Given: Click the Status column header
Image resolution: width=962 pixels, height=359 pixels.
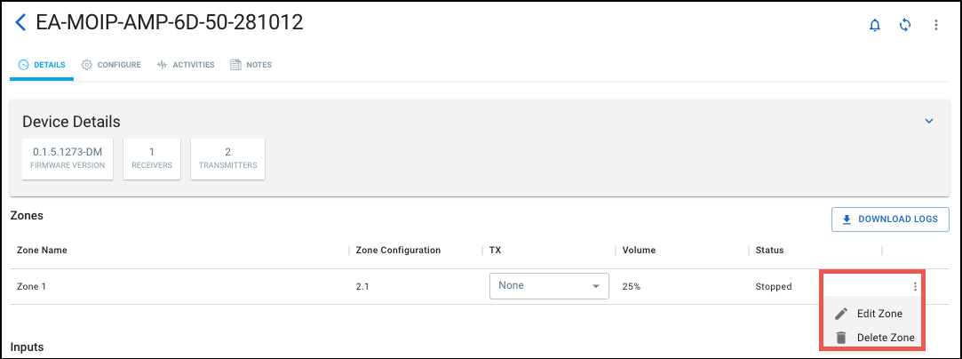Looking at the screenshot, I should coord(768,251).
